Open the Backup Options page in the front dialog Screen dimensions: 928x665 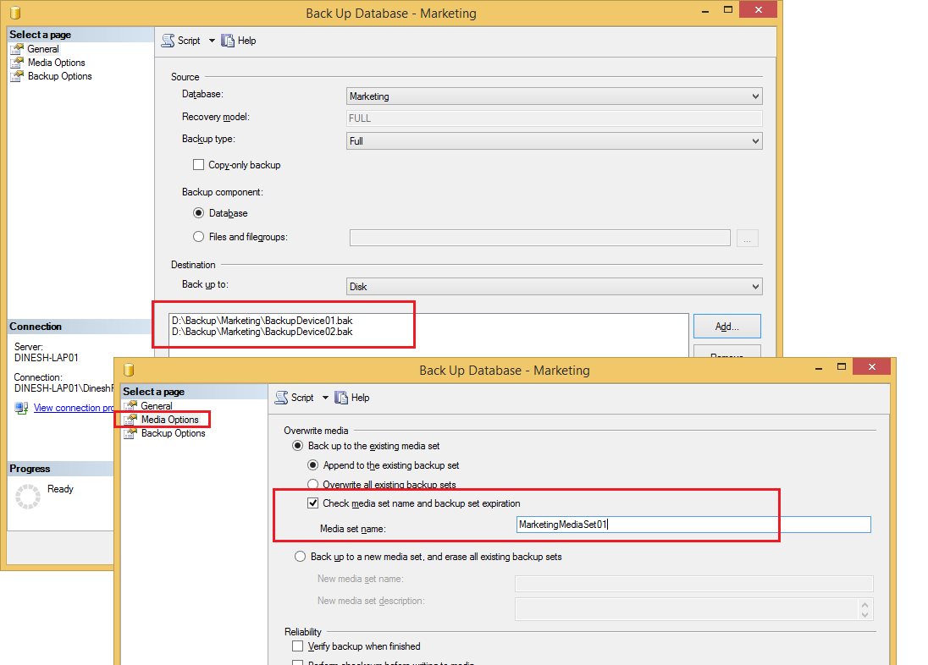tap(172, 432)
